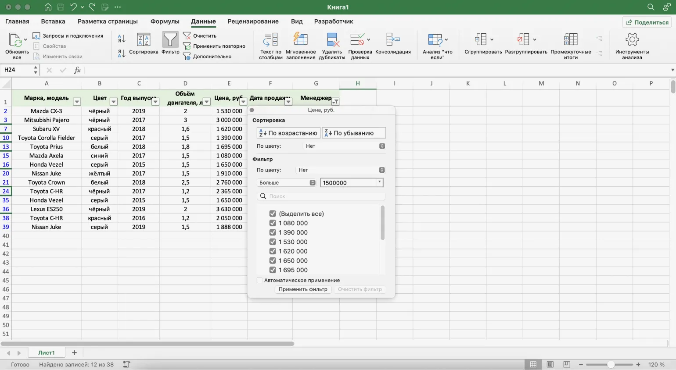The width and height of the screenshot is (676, 370).
Task: Toggle the (Выделить все) checkbox
Action: 273,214
